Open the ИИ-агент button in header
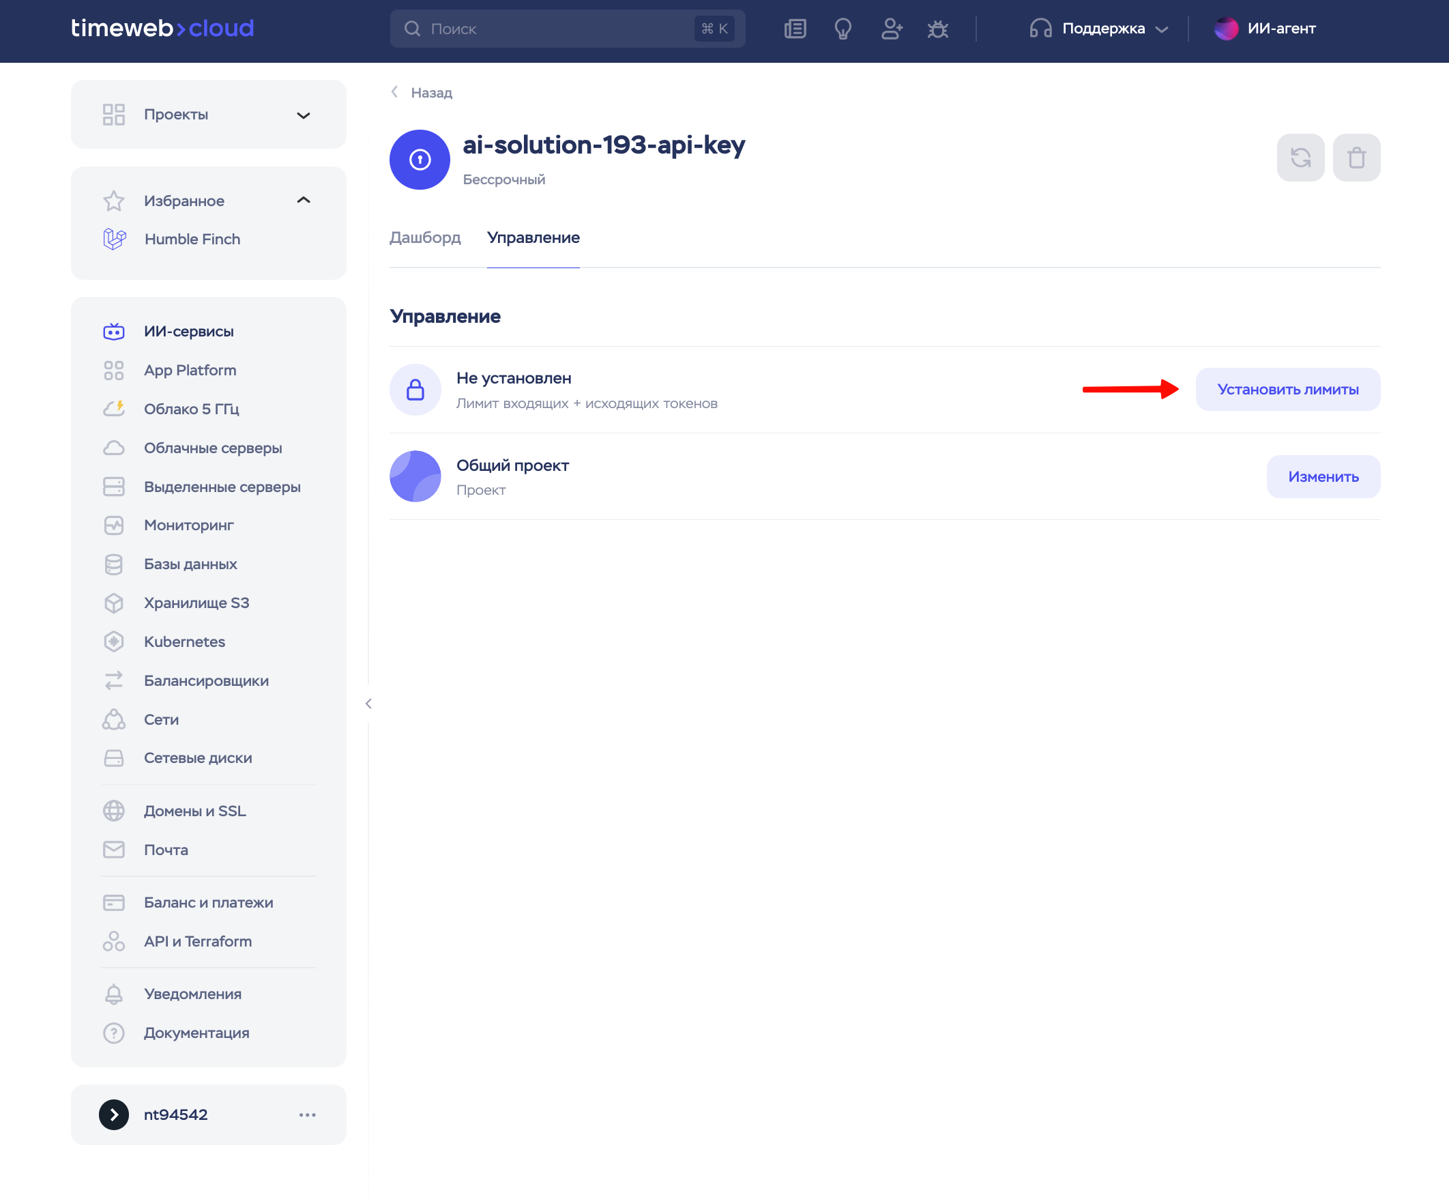1449x1197 pixels. 1264,29
